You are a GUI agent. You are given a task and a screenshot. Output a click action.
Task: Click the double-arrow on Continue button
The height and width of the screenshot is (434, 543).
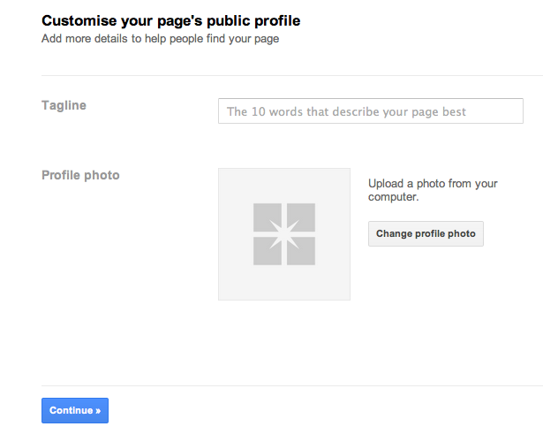point(98,411)
